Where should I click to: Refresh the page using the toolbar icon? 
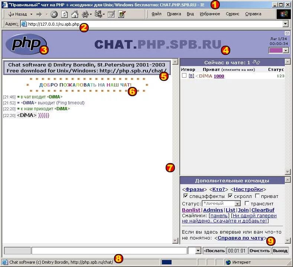(65, 14)
